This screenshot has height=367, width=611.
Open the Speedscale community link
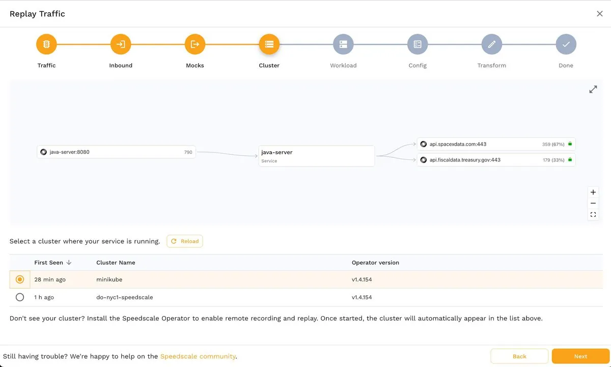coord(198,356)
